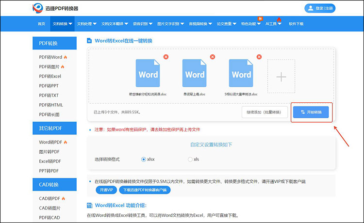
Task: Remove 单词背上瘾.doc with its red X
Action: (x=213, y=57)
